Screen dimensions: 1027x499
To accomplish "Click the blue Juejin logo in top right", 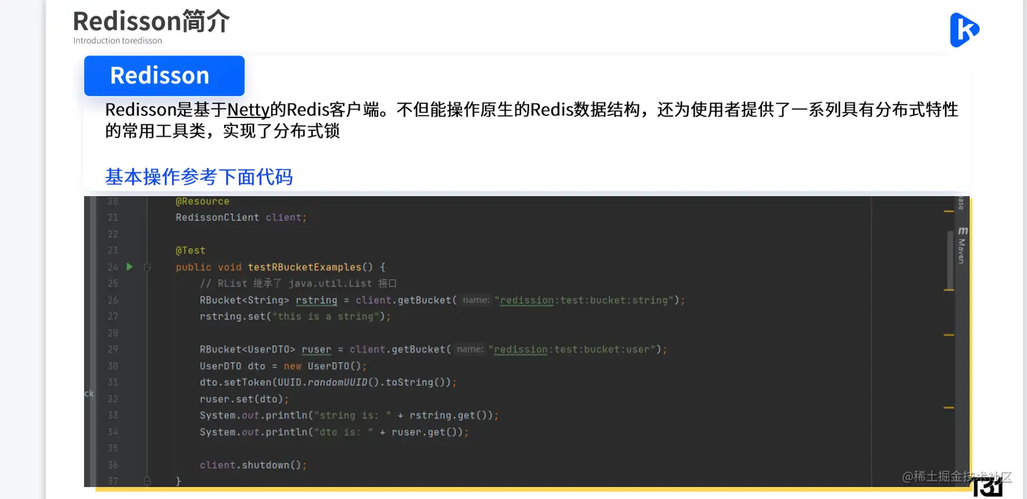I will (964, 31).
